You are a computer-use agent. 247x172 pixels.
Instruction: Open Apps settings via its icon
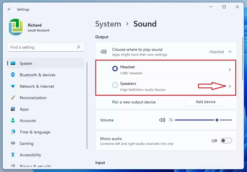click(13, 109)
